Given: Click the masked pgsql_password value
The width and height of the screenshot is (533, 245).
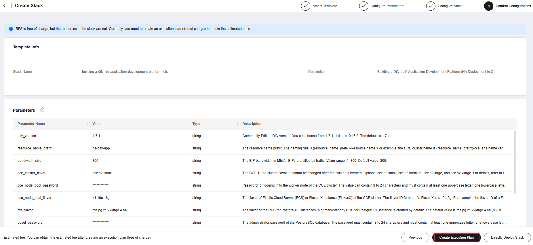Looking at the screenshot, I should click(100, 222).
